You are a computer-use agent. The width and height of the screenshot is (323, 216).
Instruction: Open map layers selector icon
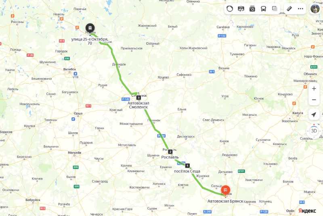coord(275,8)
